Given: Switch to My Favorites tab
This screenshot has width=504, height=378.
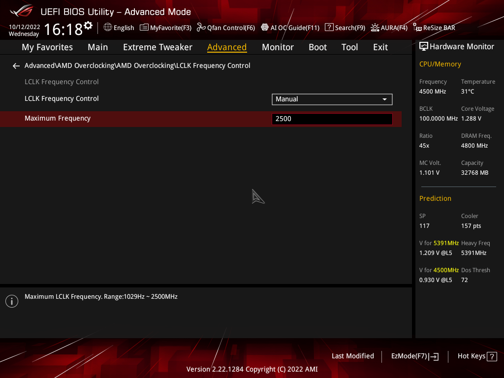Looking at the screenshot, I should point(47,47).
